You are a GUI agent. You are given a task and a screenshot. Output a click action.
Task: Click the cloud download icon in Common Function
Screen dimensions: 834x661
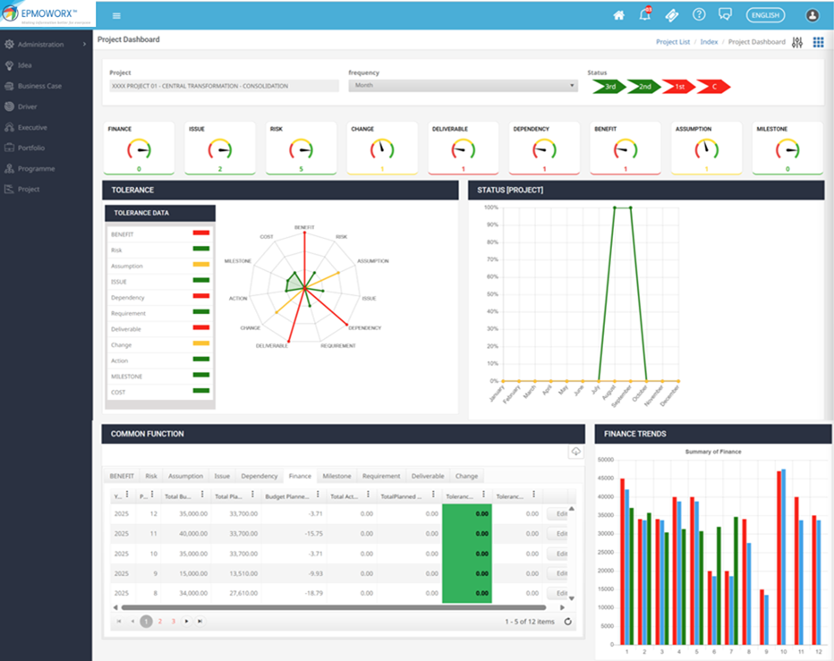pos(575,453)
